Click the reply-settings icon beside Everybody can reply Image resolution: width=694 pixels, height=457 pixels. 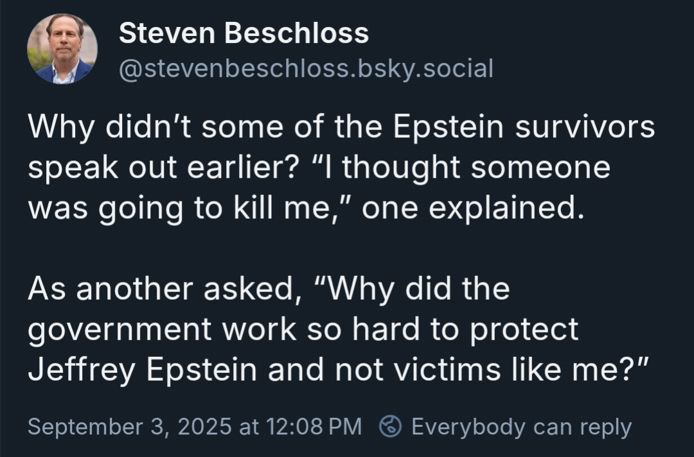click(x=391, y=426)
